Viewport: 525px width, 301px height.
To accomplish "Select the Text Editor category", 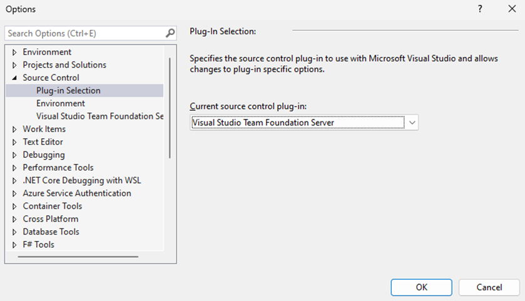I will click(x=43, y=141).
